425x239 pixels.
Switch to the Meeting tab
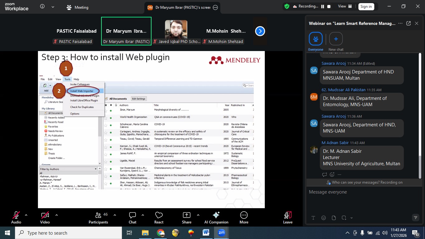coord(77,7)
